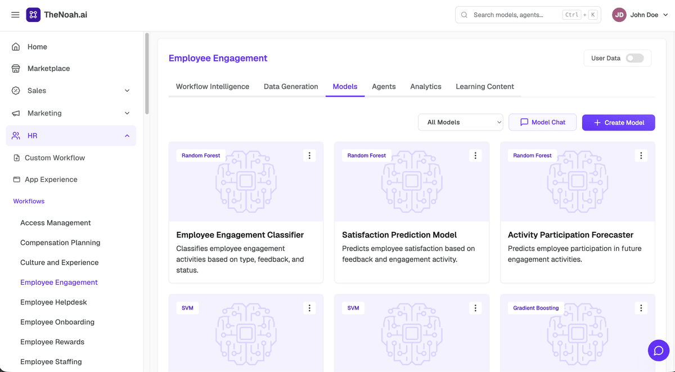Select the Models tab
The width and height of the screenshot is (675, 372).
[345, 87]
